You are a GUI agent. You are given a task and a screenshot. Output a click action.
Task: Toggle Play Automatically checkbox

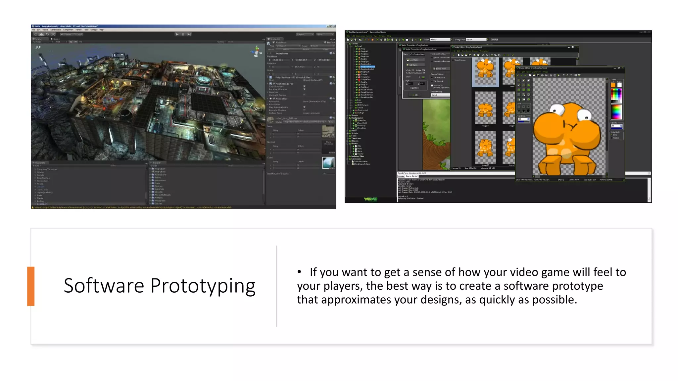pos(304,107)
